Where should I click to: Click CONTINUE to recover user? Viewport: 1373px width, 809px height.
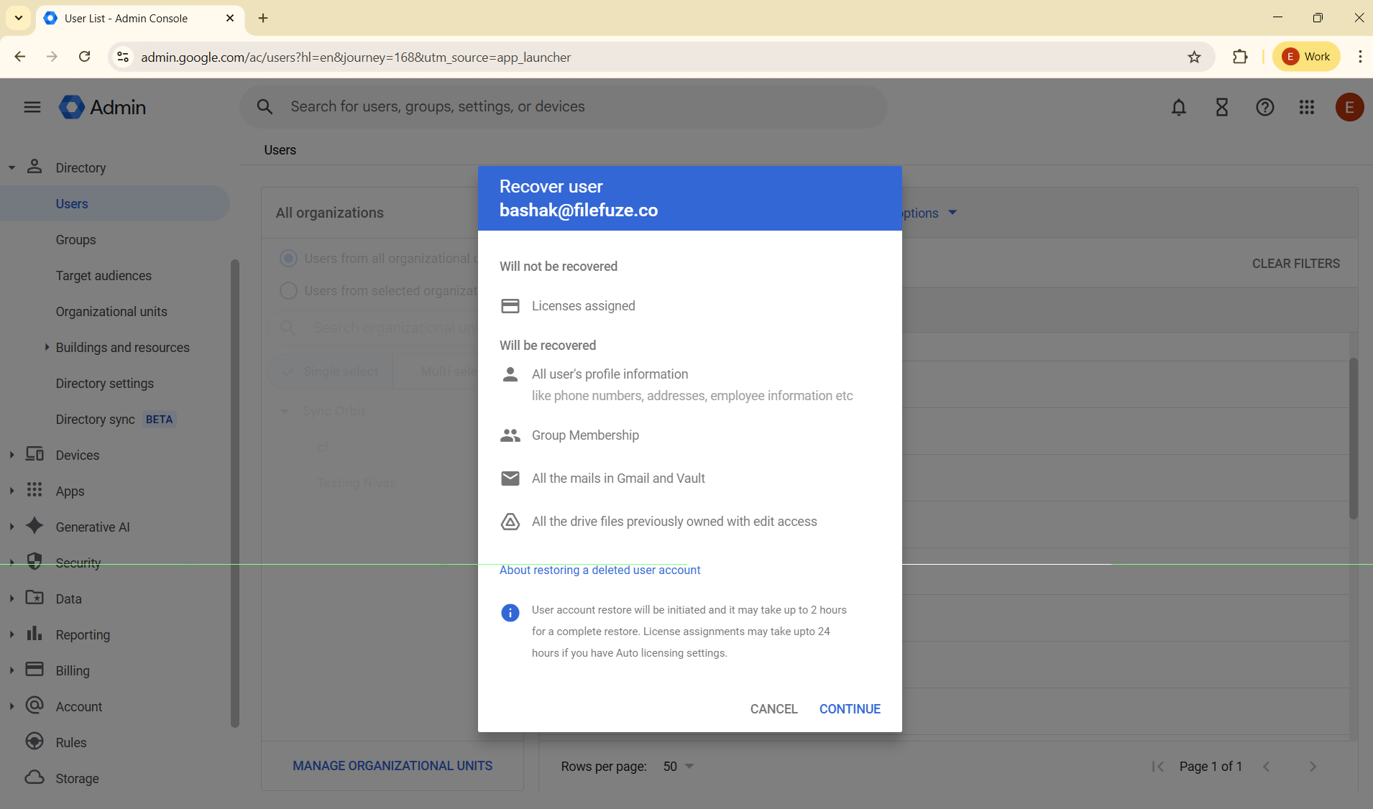point(850,709)
